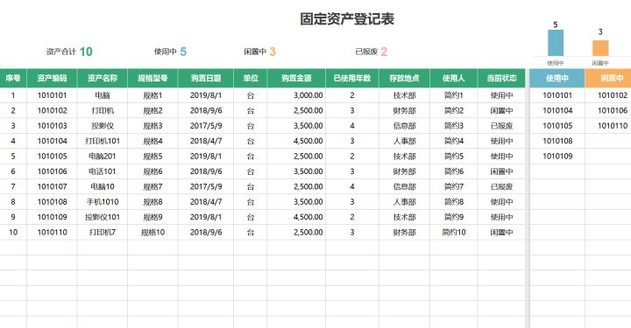Click the orange 闲置中 side column header
The width and height of the screenshot is (631, 328).
(608, 79)
